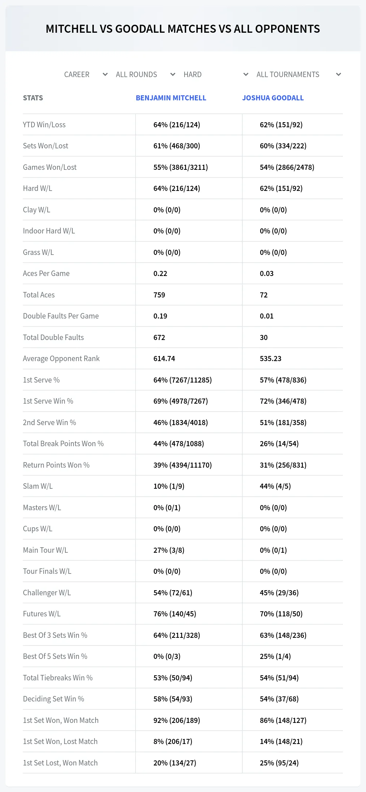Open the HARD surface dropdown

(x=216, y=75)
